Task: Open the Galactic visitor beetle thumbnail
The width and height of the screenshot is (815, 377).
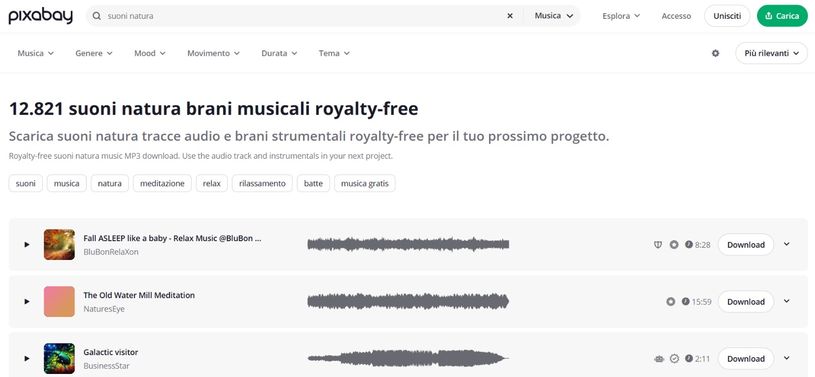Action: tap(59, 359)
